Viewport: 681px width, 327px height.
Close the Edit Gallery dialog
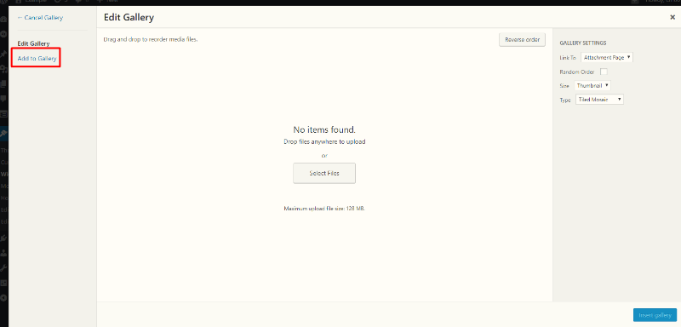[672, 17]
